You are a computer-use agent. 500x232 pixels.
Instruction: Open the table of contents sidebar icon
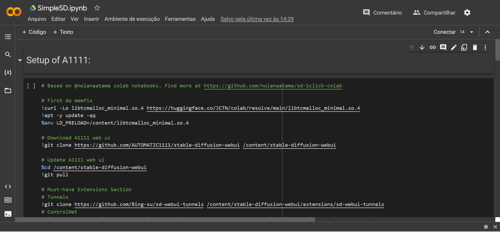click(8, 37)
